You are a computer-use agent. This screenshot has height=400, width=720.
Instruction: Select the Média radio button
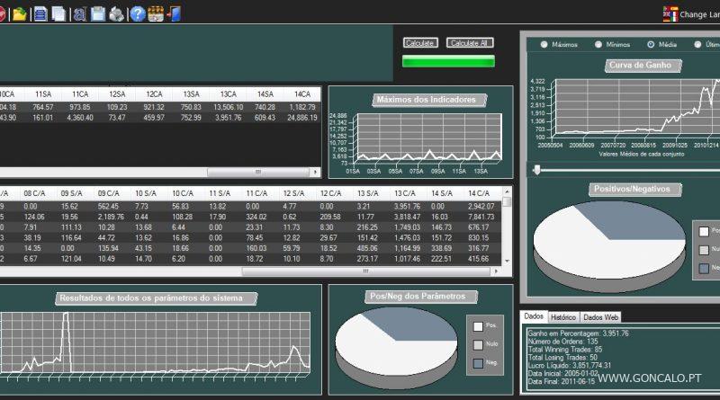pyautogui.click(x=651, y=44)
